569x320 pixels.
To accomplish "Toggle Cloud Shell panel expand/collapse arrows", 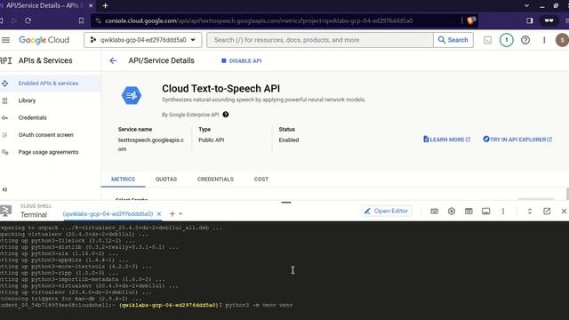I will click(x=530, y=212).
